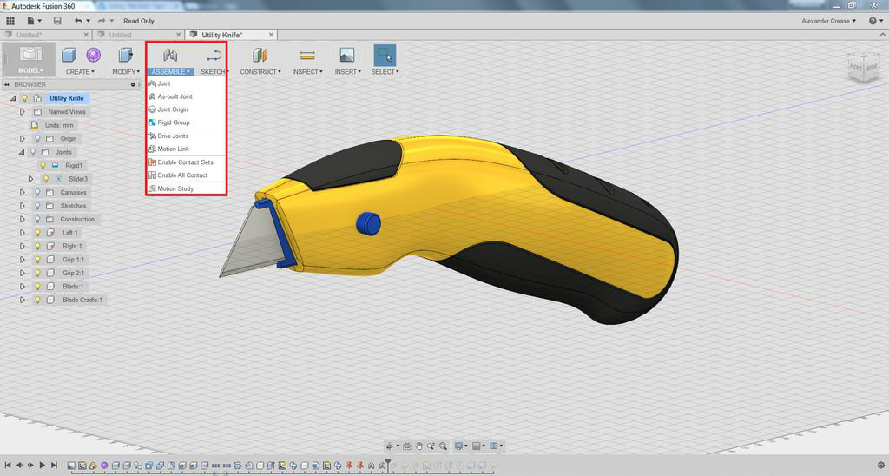Click the timeline history marker
The image size is (889, 476).
pyautogui.click(x=388, y=464)
